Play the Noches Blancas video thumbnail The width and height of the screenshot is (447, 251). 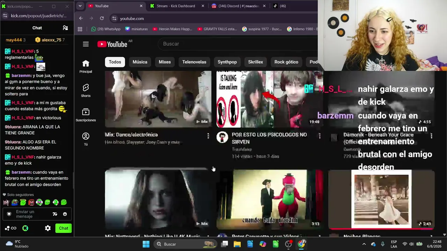[381, 199]
